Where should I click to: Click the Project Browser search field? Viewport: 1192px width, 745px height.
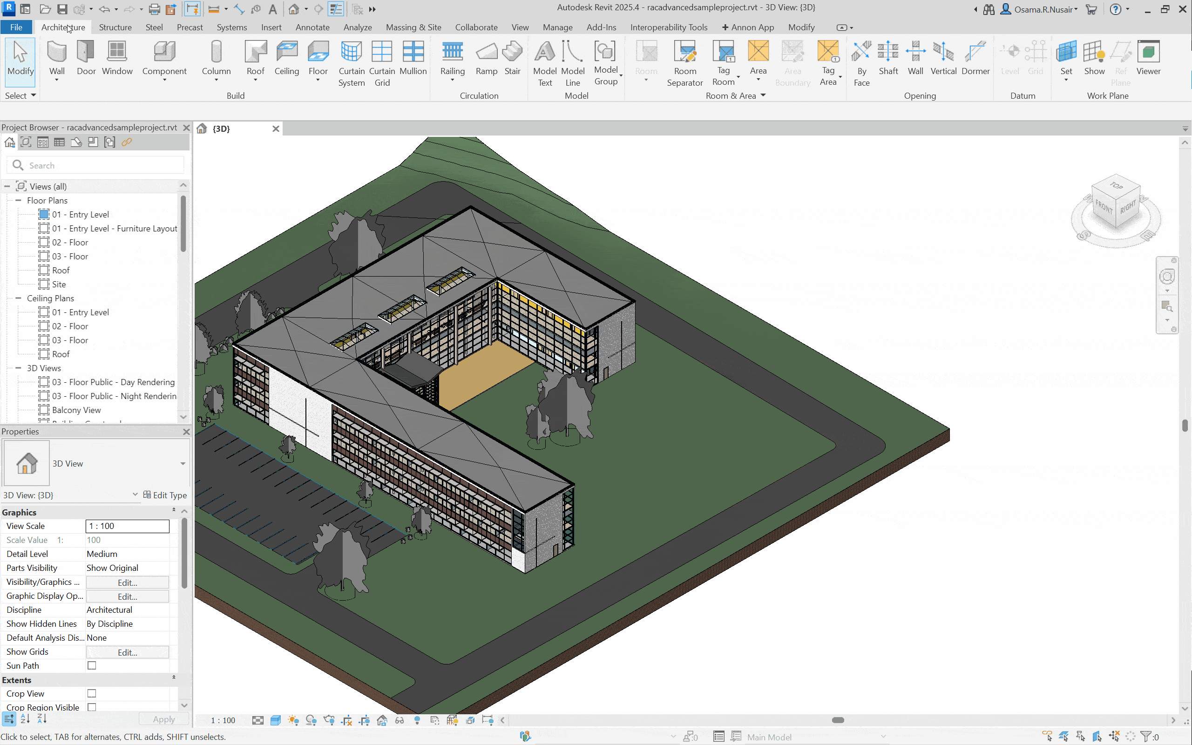99,166
